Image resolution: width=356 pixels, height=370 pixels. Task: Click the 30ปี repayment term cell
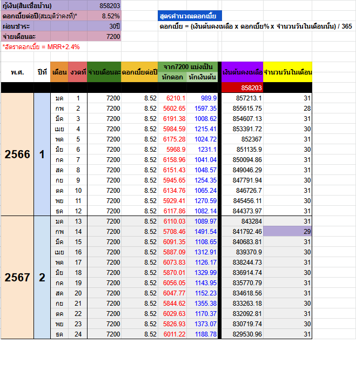tap(104, 26)
